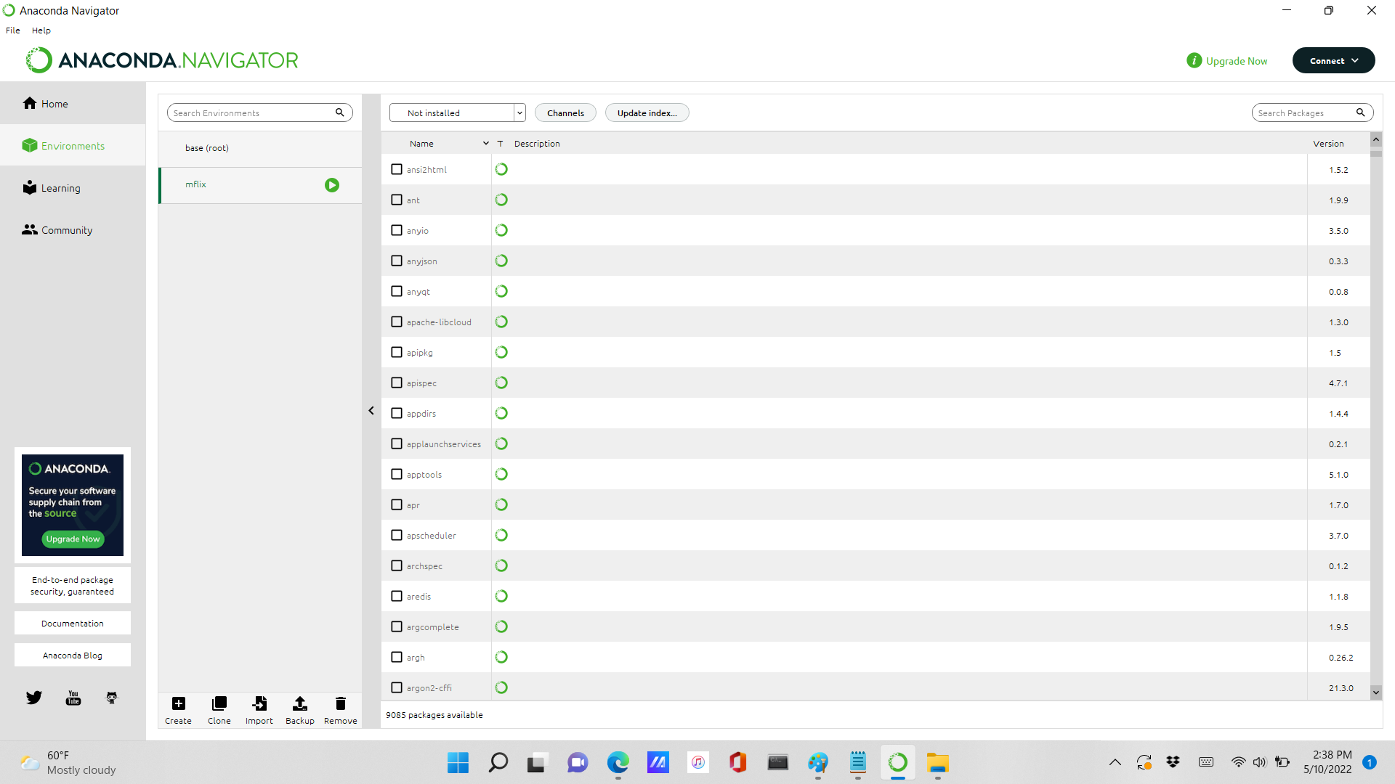Import an environment
Screen dimensions: 1395x784
coord(259,709)
